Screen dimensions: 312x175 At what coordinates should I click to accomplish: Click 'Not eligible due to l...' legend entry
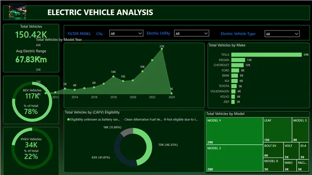point(181,120)
